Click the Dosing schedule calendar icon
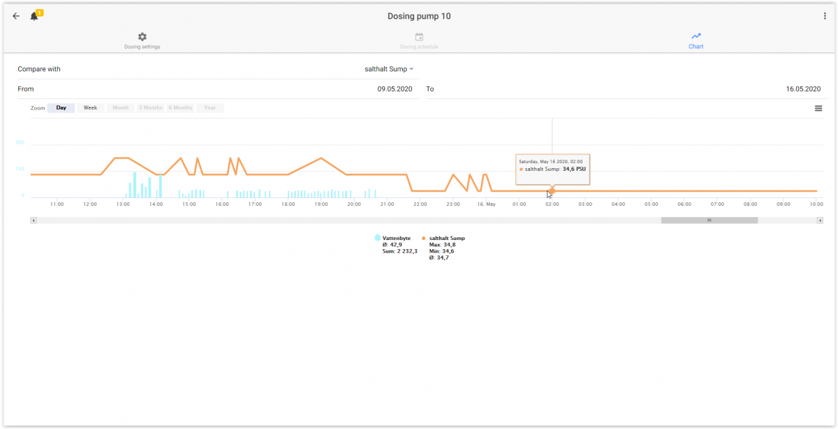The width and height of the screenshot is (838, 429). 419,36
